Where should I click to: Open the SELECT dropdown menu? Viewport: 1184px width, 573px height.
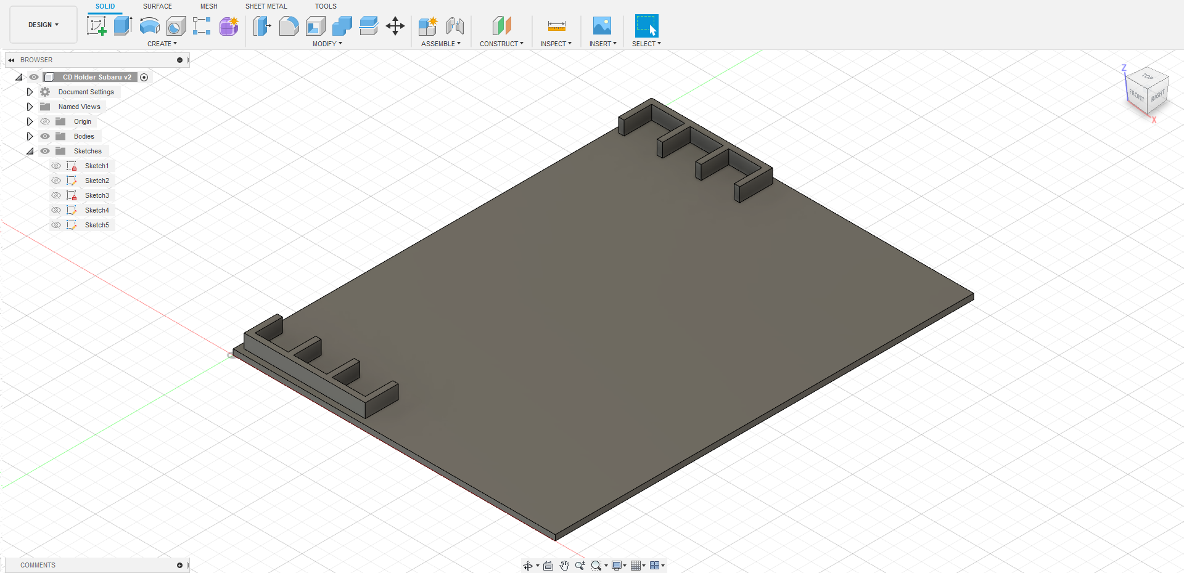coord(646,44)
